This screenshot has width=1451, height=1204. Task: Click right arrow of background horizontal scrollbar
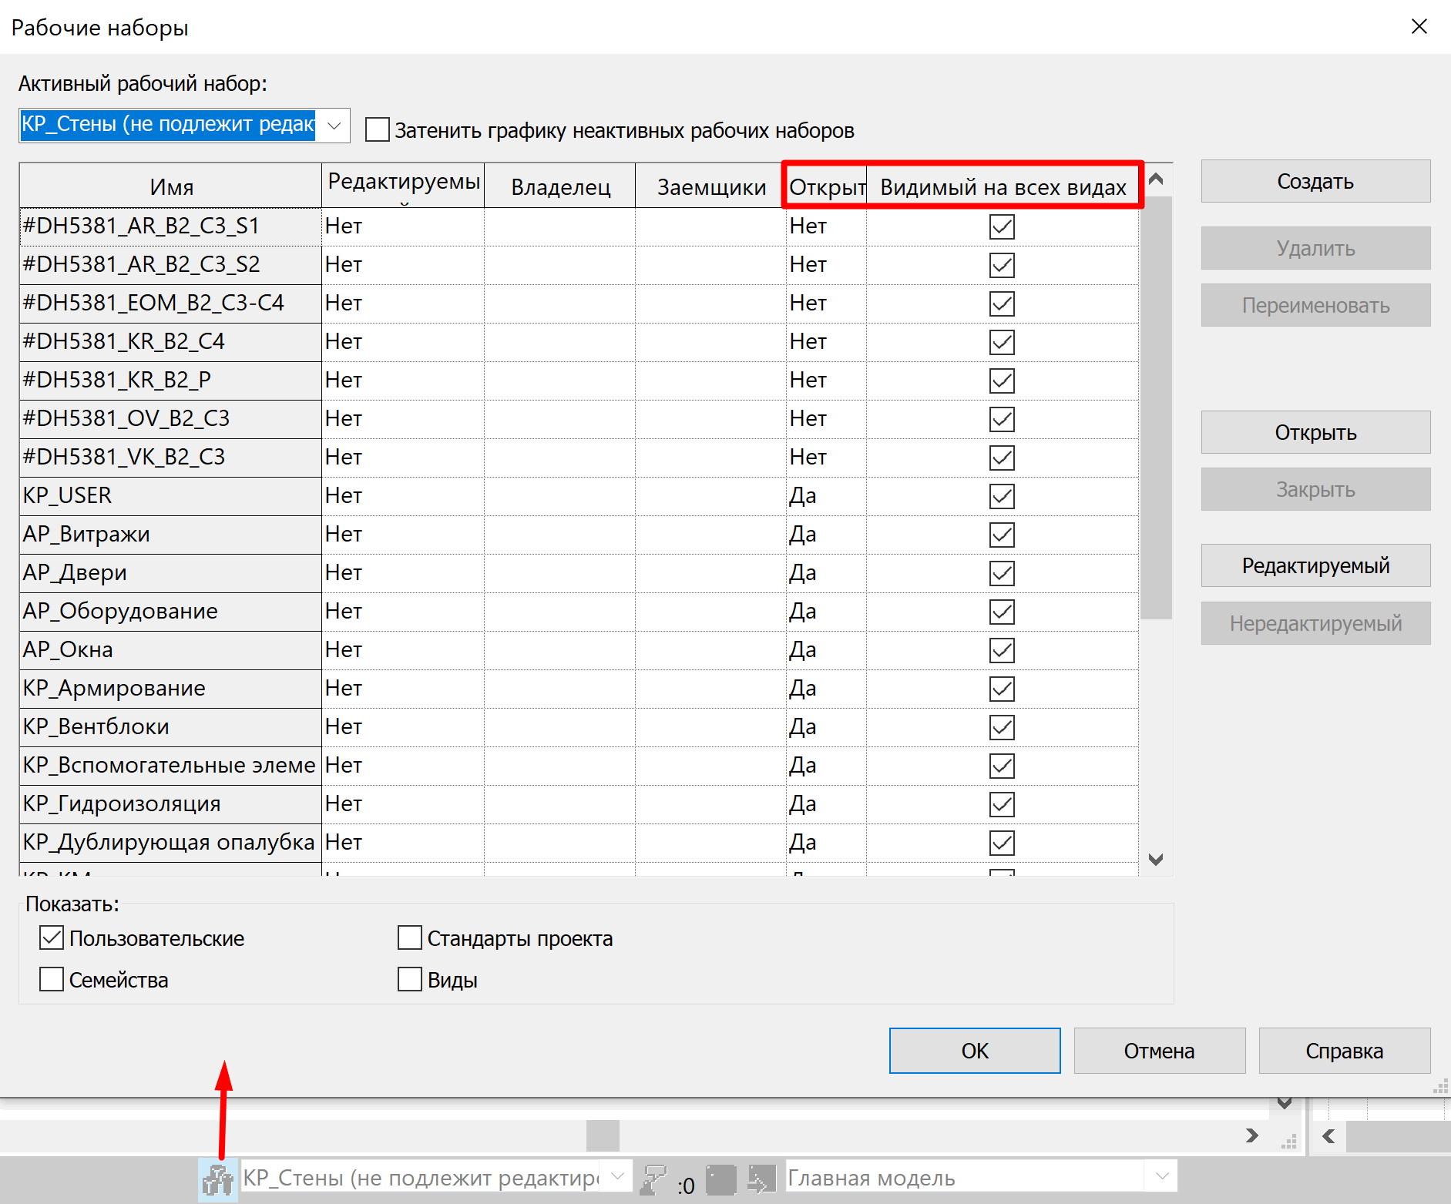[x=1252, y=1135]
